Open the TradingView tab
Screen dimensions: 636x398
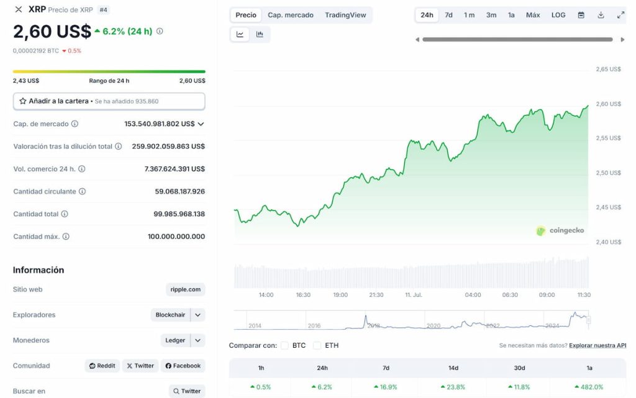[x=345, y=14]
